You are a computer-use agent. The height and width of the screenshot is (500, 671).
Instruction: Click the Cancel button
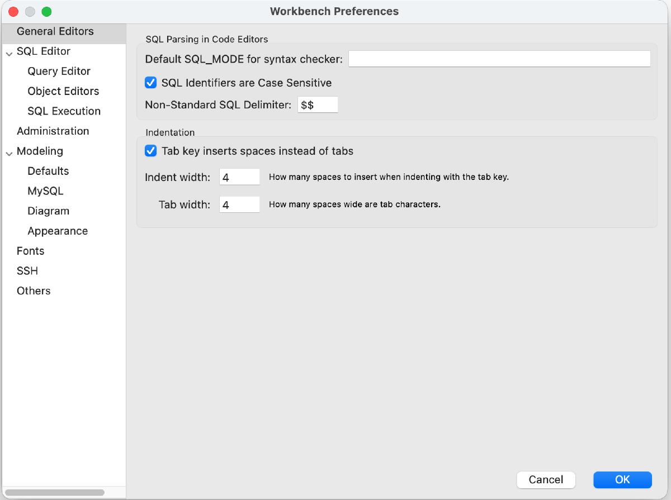pyautogui.click(x=546, y=479)
